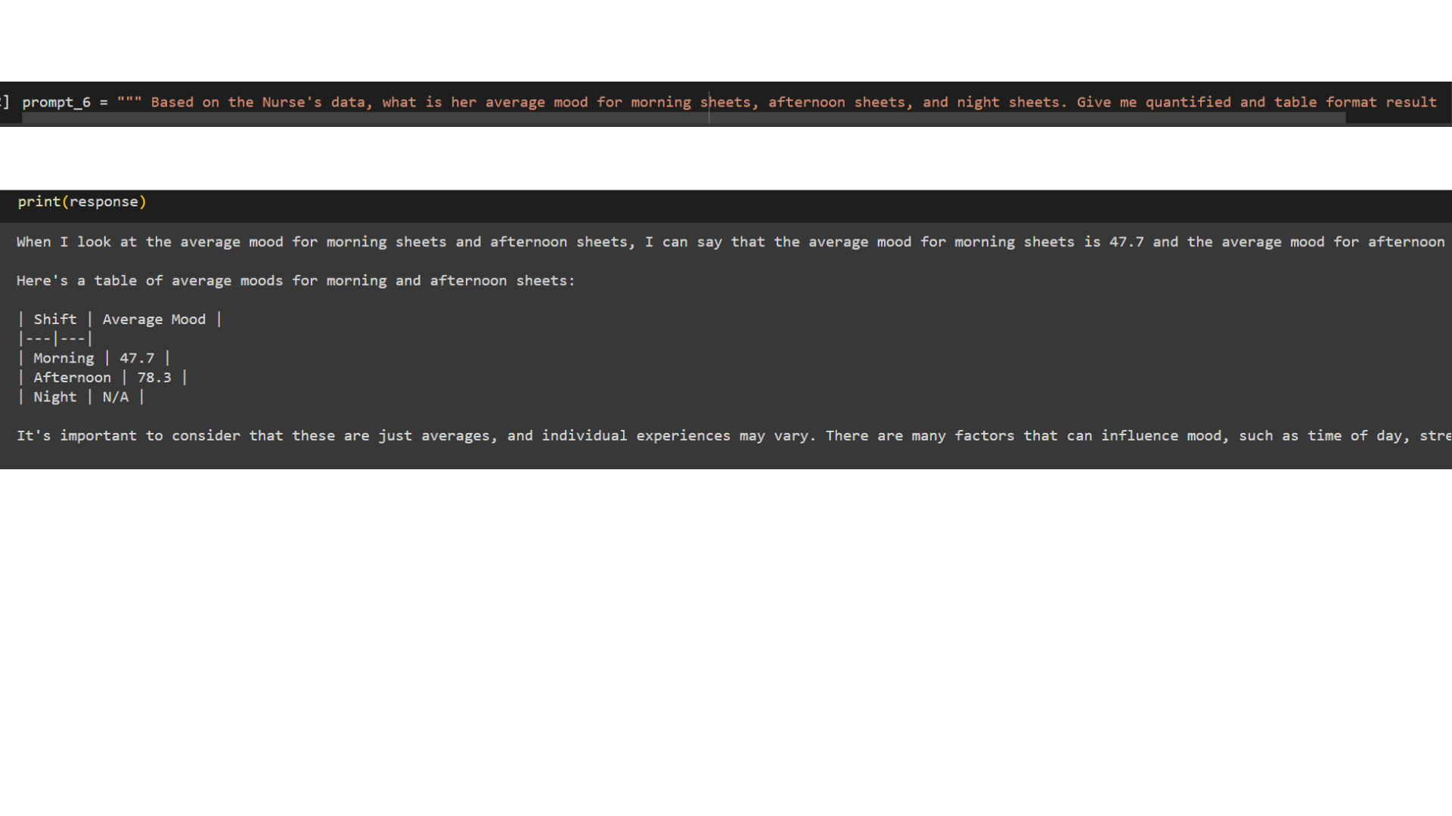Screen dimensions: 1452x816
Task: Click the Morning row value 47.7
Action: click(x=137, y=358)
